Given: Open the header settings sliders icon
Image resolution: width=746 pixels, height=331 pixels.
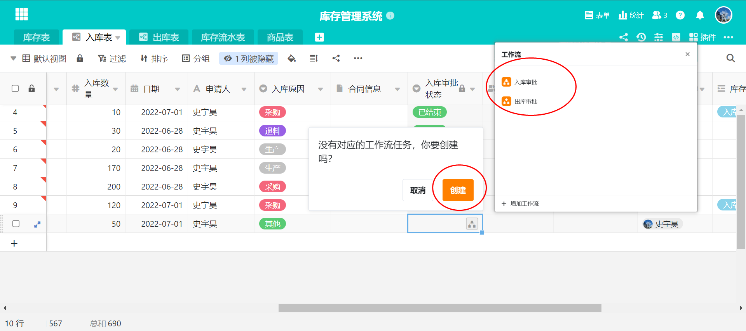Looking at the screenshot, I should click(659, 37).
